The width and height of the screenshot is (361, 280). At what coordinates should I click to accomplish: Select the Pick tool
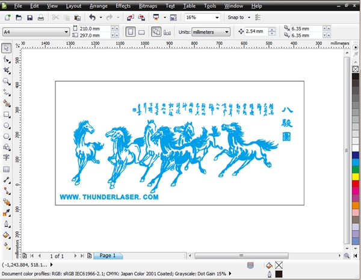[x=6, y=48]
